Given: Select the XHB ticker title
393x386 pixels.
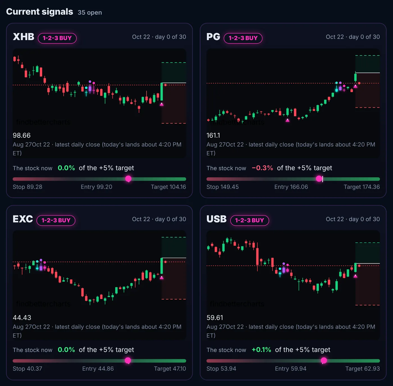Looking at the screenshot, I should point(24,37).
